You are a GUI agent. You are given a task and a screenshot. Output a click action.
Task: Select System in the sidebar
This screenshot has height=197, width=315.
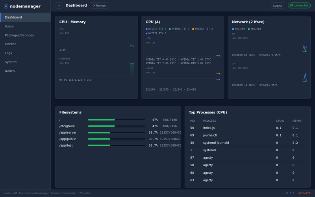25,62
